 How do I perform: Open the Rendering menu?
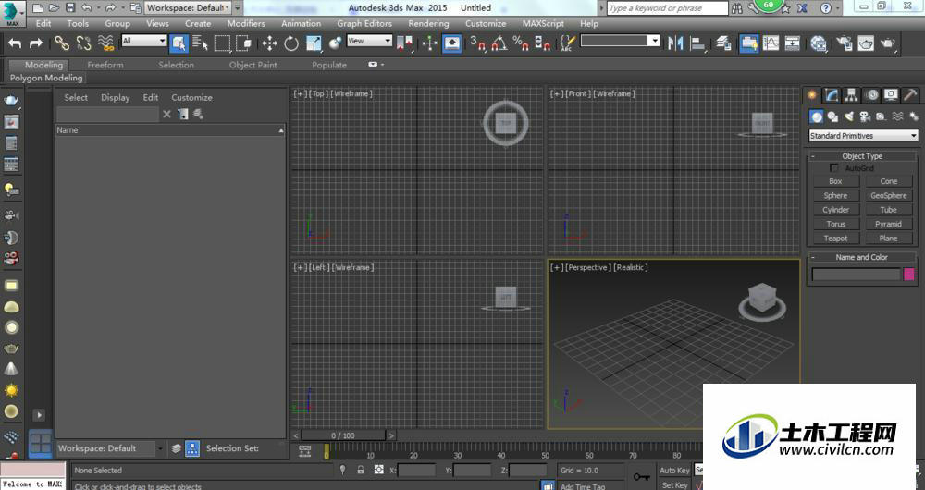[428, 24]
